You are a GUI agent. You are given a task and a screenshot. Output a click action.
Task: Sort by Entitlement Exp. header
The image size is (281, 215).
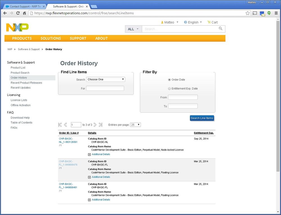tap(204, 133)
